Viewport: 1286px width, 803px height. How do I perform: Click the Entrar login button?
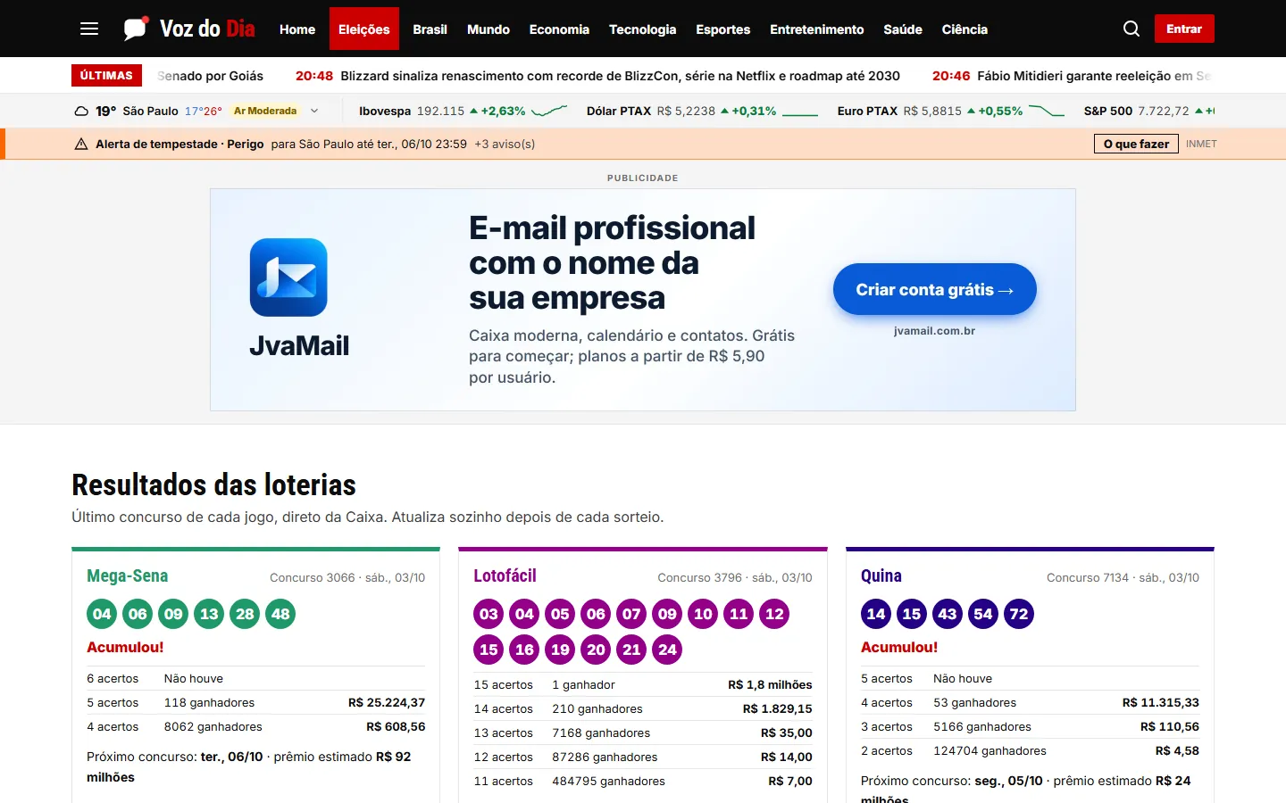point(1184,29)
